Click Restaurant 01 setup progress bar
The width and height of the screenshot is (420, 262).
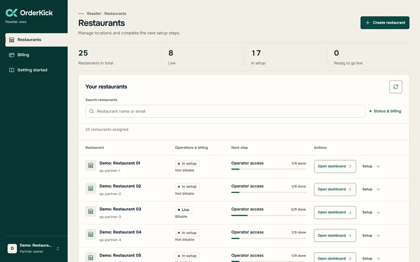pyautogui.click(x=268, y=169)
